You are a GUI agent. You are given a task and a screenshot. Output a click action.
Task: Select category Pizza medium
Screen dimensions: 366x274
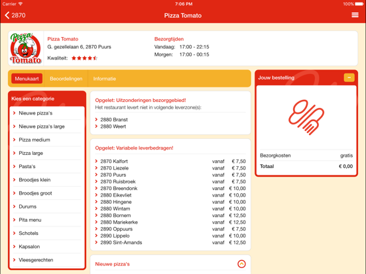[x=47, y=140]
